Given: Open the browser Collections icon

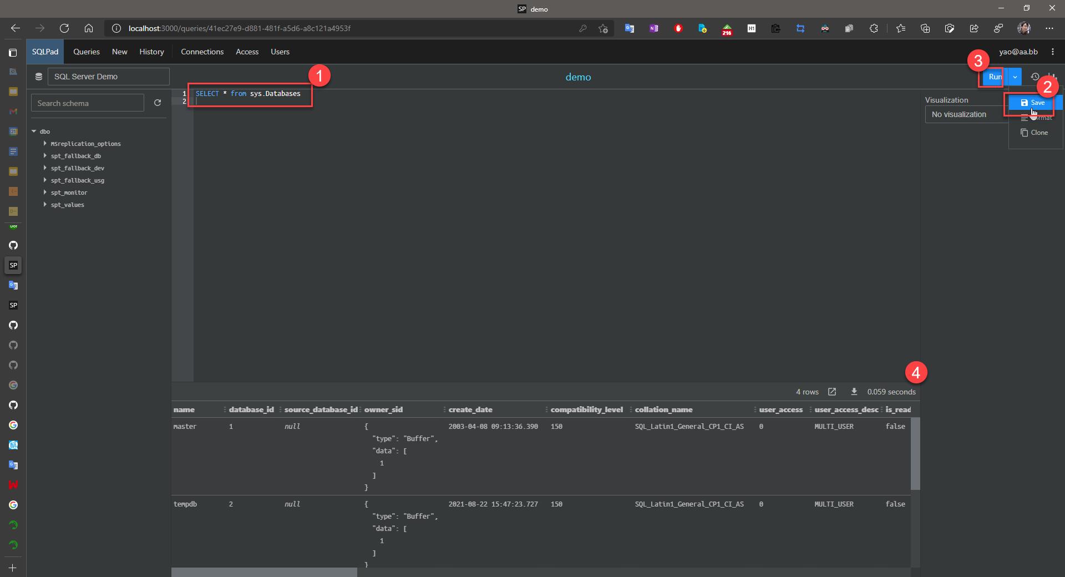Looking at the screenshot, I should (925, 28).
